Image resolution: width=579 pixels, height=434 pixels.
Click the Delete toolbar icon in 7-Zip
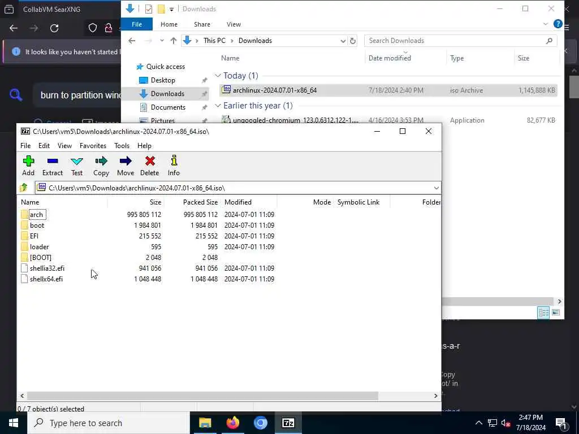pos(149,166)
